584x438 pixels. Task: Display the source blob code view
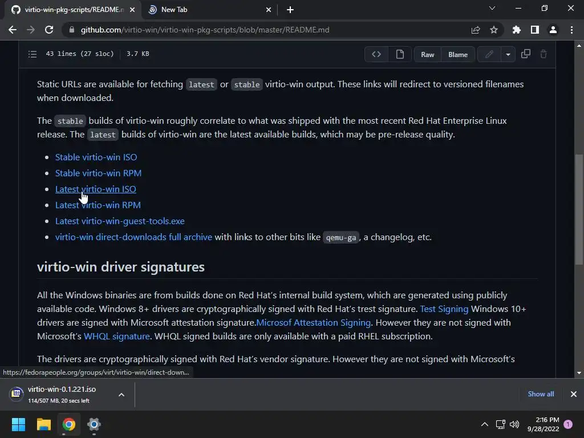376,54
